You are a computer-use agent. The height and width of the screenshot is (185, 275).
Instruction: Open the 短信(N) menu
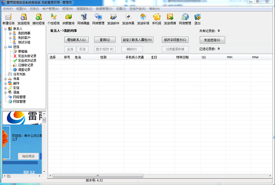tap(67, 9)
